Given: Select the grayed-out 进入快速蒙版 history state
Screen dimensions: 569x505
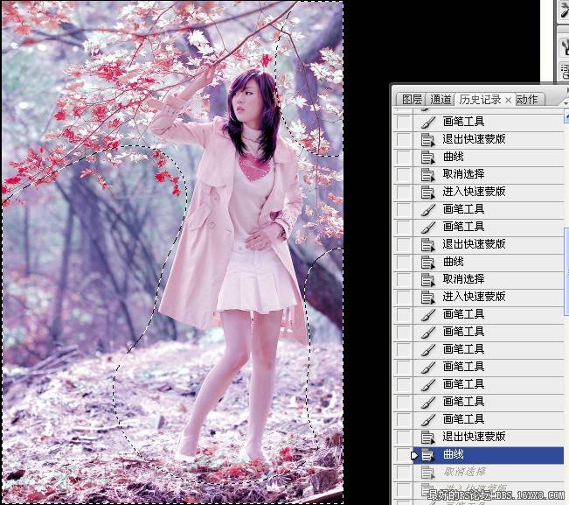Looking at the screenshot, I should 488,488.
